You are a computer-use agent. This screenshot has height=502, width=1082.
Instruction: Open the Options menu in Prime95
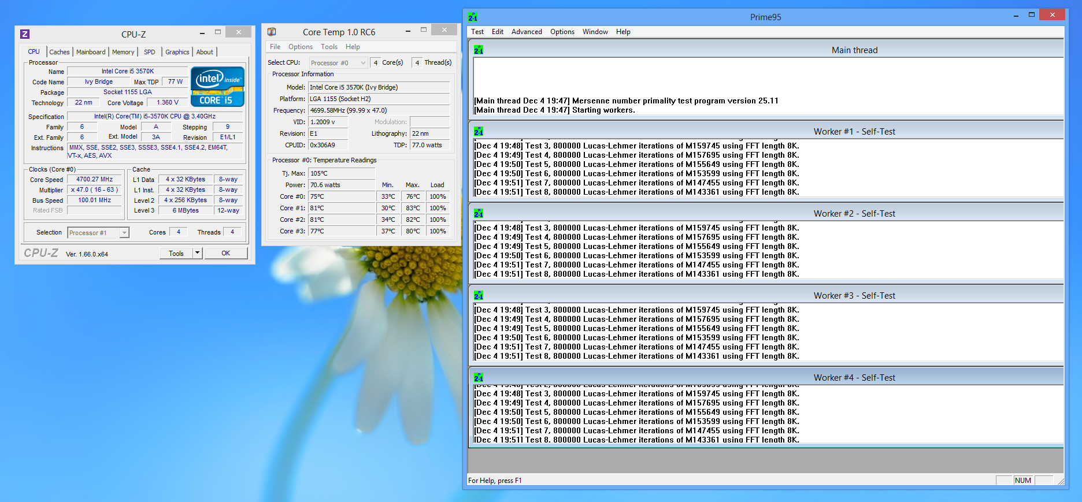point(562,32)
